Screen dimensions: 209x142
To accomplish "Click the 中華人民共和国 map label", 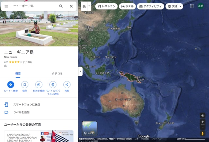I will coord(90,28).
